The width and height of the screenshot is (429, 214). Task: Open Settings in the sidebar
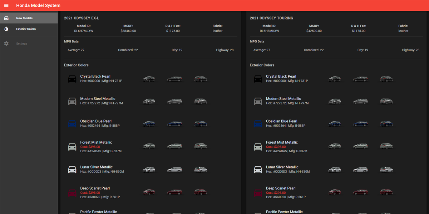coord(29,44)
